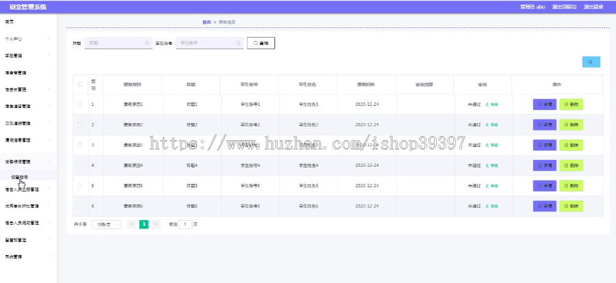The image size is (616, 283).
Task: Toggle the select-all checkbox in table header
Action: click(x=80, y=84)
